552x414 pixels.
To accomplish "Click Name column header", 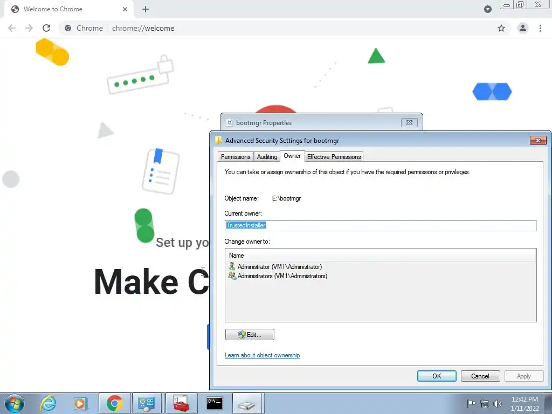I will 381,255.
